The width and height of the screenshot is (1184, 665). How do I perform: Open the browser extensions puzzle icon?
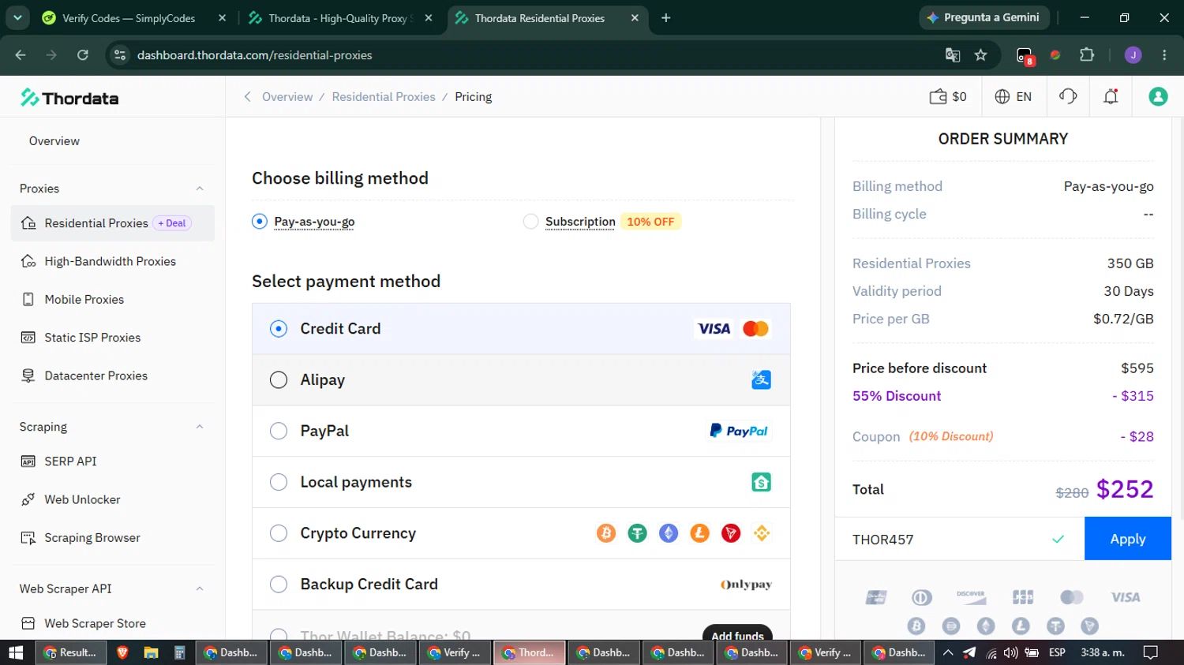[x=1087, y=54]
